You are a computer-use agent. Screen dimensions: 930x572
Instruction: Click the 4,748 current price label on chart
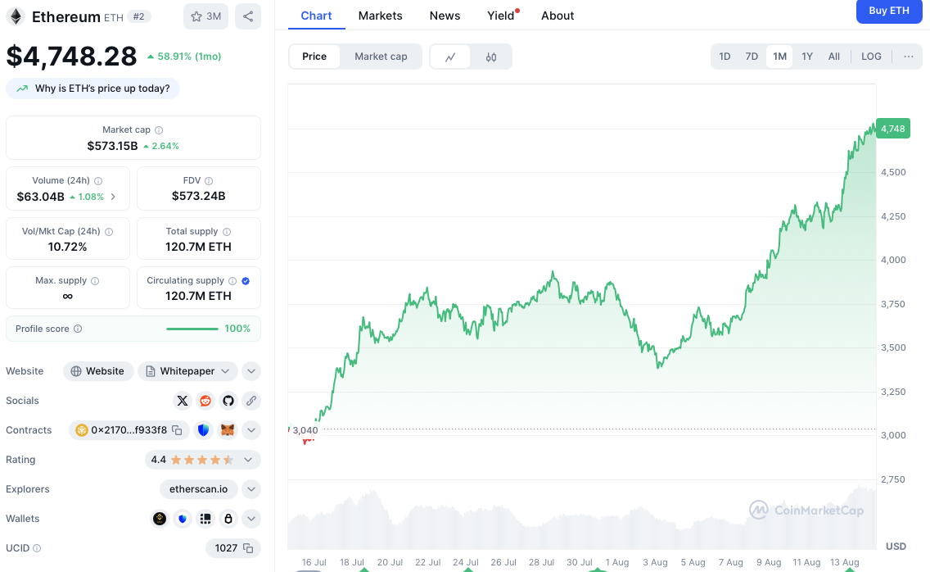[892, 129]
